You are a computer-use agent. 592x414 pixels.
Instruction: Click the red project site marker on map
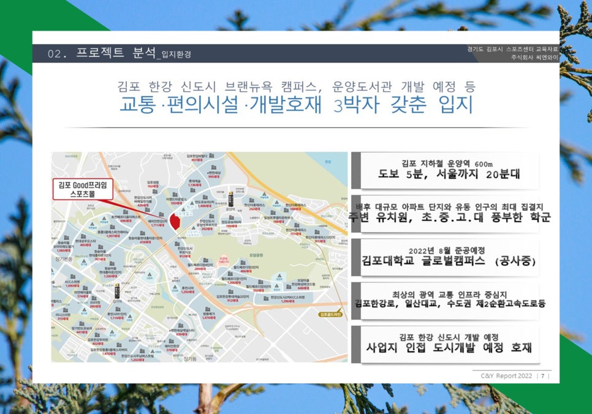click(x=174, y=221)
